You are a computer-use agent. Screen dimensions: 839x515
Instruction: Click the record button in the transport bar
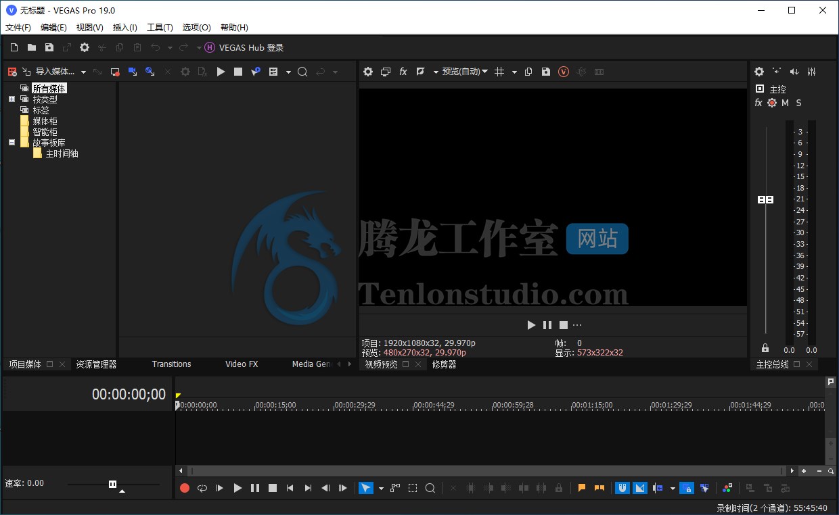coord(185,488)
